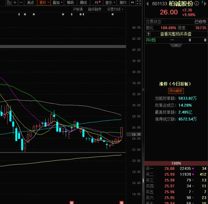Toggle the 亮点 highlights button

[x=31, y=3]
